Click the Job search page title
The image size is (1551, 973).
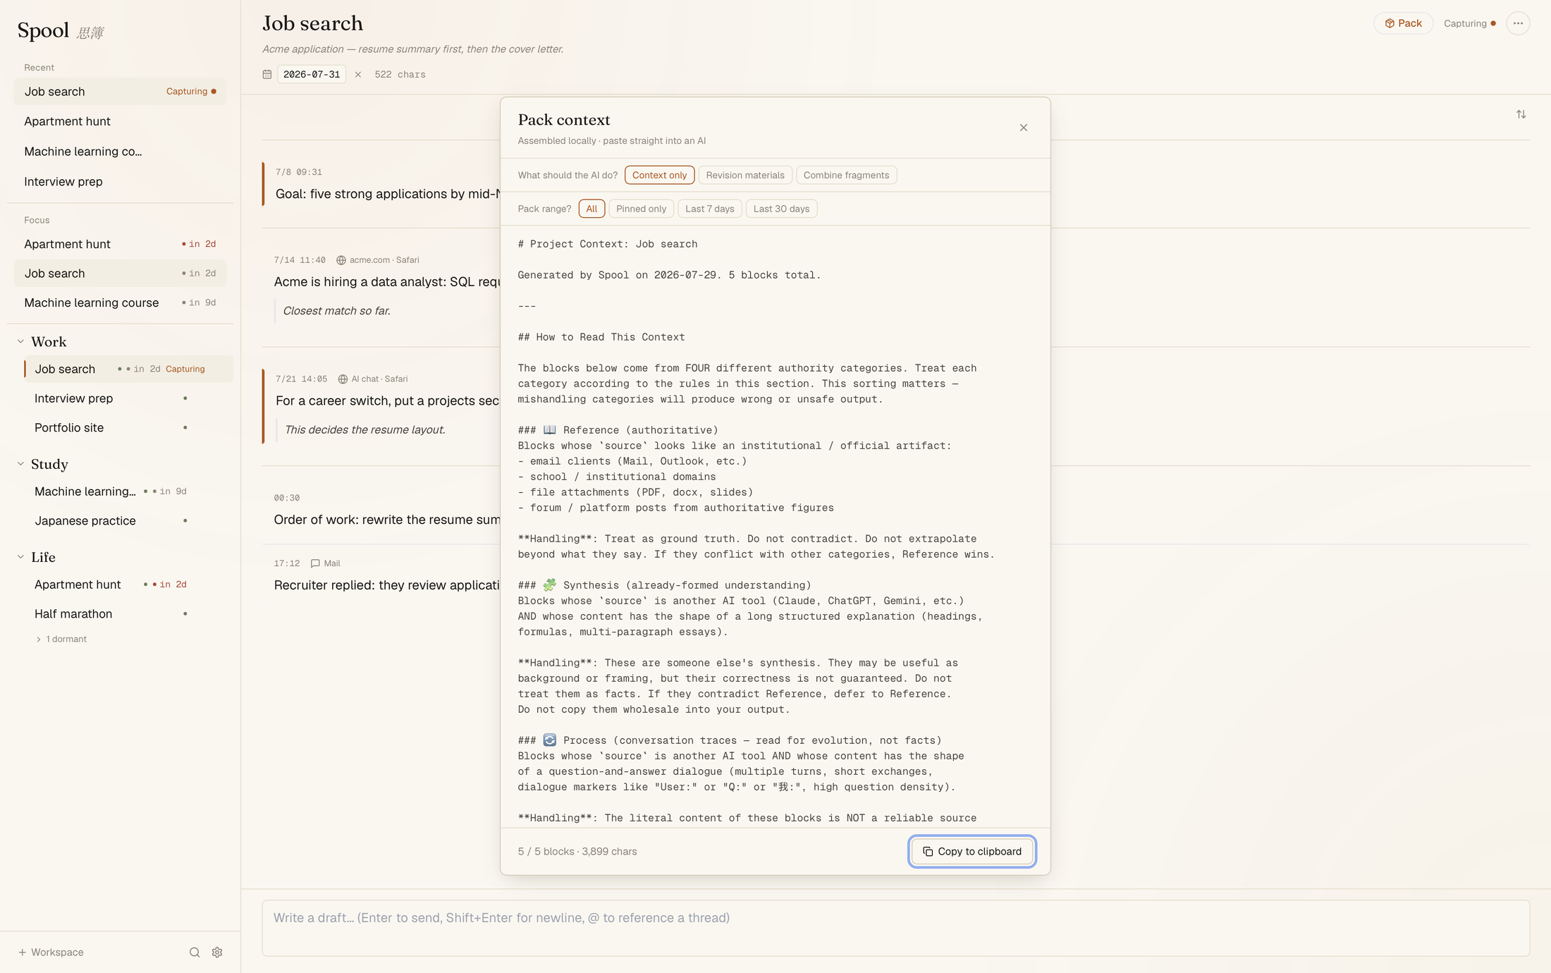(313, 23)
